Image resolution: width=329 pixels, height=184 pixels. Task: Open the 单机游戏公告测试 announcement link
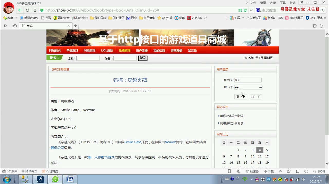232,116
